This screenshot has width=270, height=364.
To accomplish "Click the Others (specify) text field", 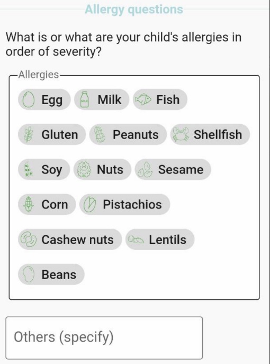I will pos(104,338).
